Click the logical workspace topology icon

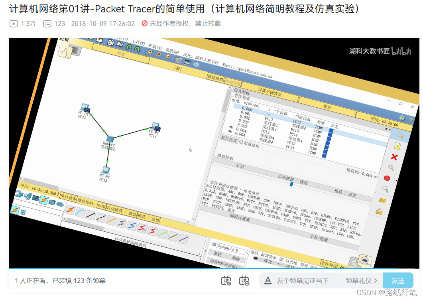click(x=65, y=52)
